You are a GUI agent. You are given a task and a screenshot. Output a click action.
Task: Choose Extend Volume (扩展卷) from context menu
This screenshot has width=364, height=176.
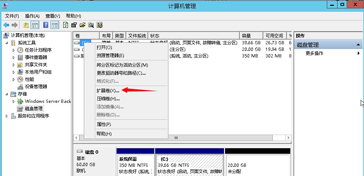click(x=107, y=90)
